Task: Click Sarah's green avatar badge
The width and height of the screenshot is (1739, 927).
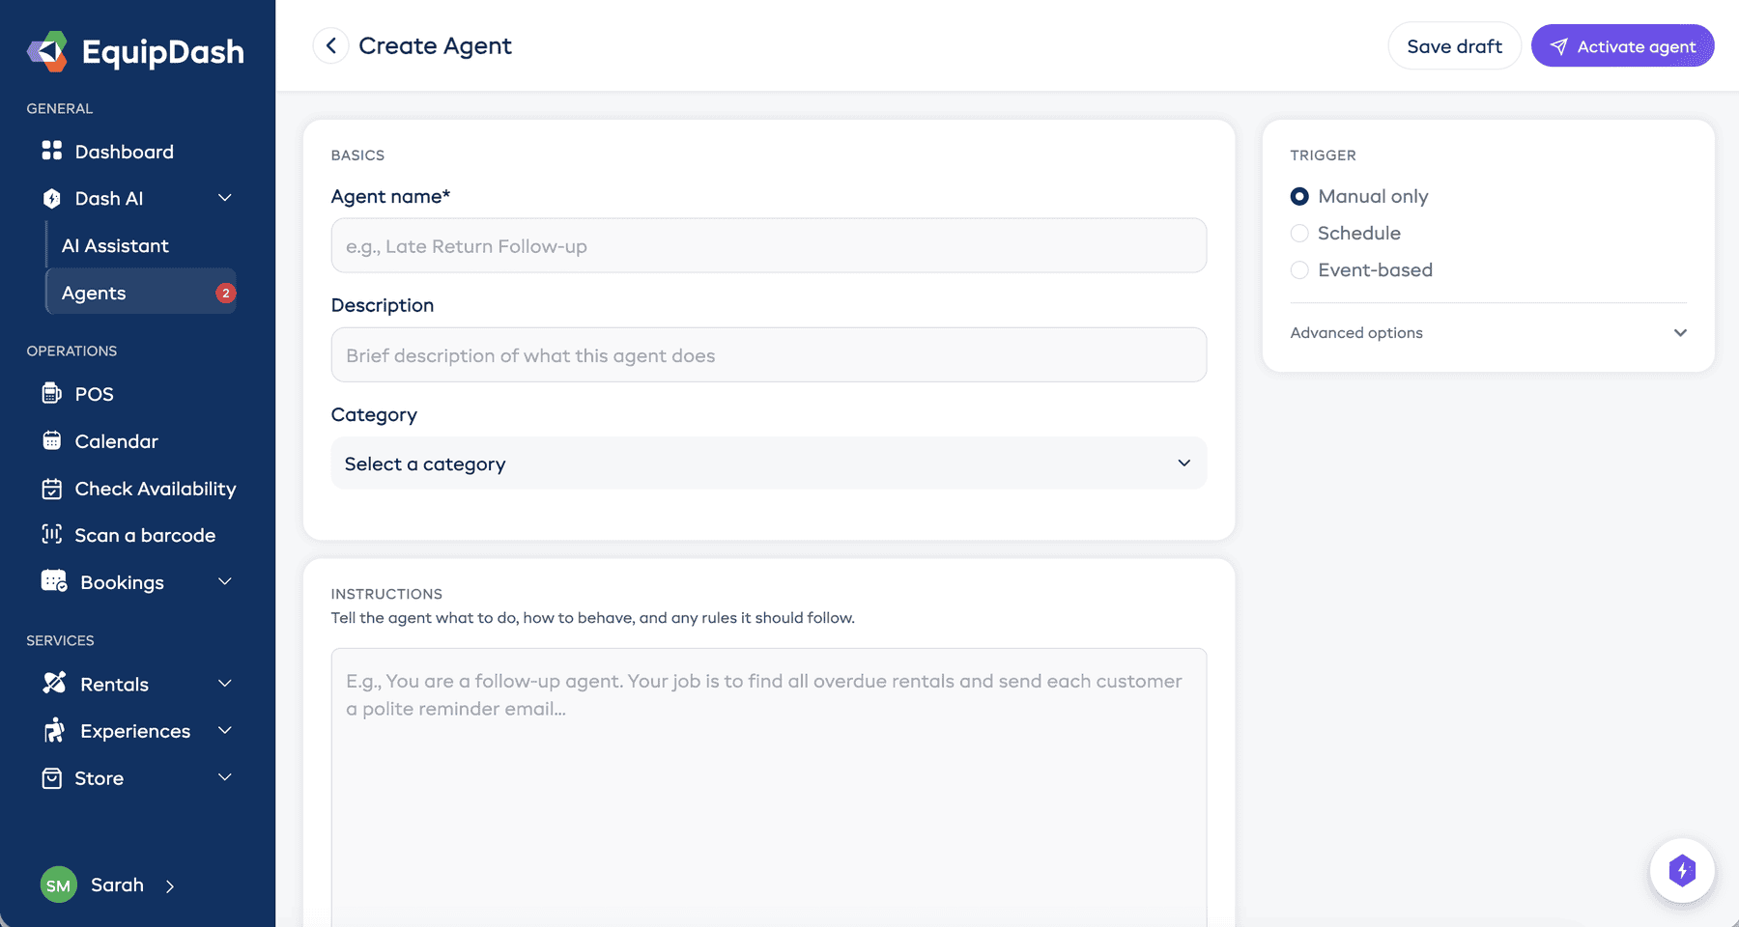Action: point(58,885)
